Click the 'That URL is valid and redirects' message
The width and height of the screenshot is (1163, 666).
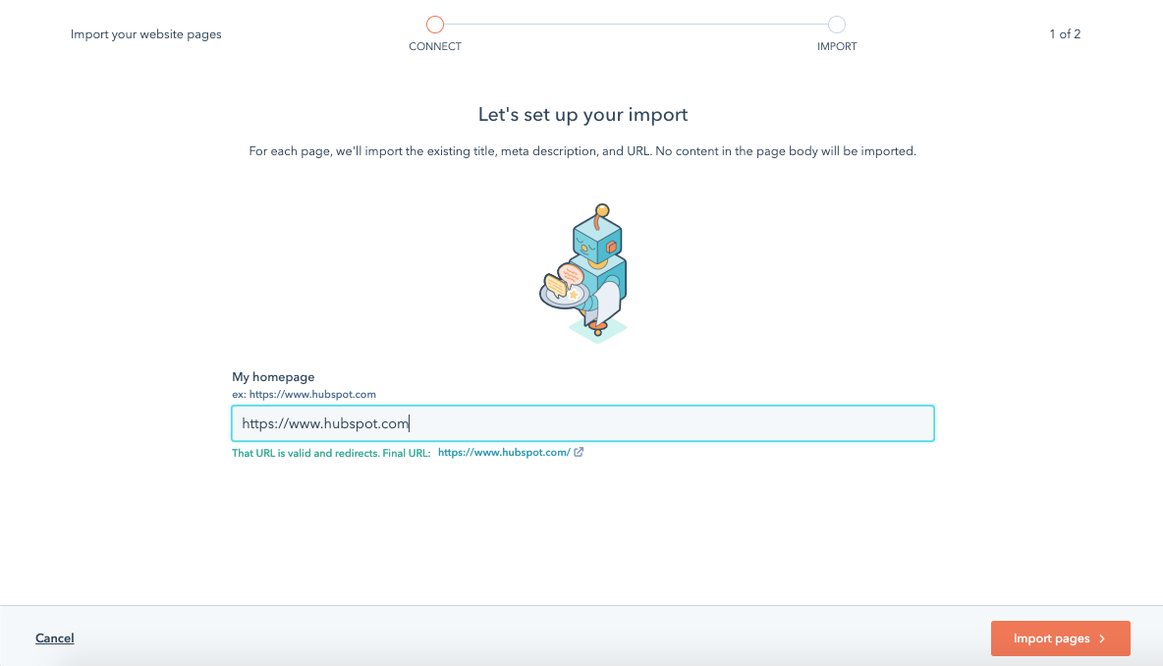(x=331, y=453)
